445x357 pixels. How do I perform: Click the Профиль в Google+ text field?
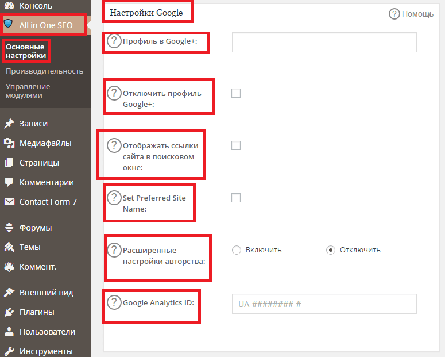tap(324, 42)
